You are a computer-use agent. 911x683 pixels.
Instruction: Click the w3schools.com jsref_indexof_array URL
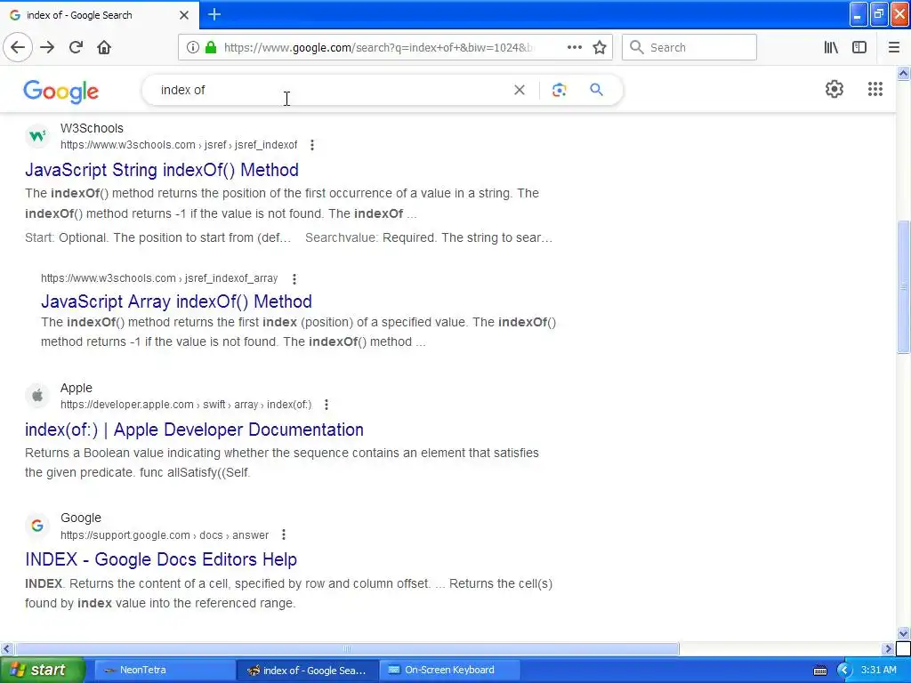click(x=159, y=278)
